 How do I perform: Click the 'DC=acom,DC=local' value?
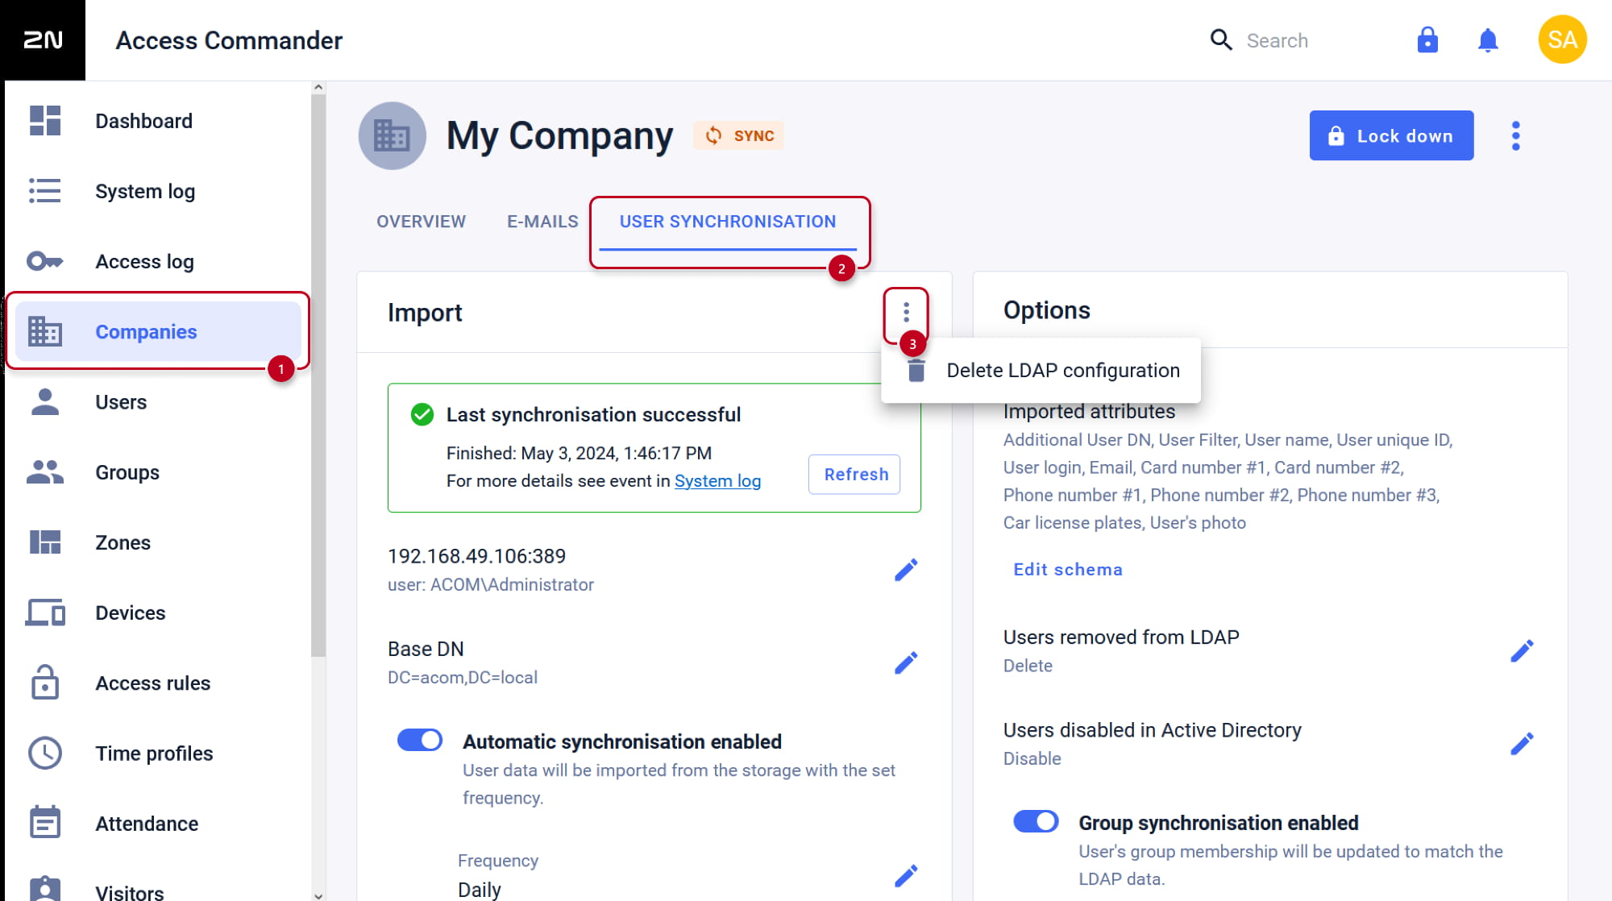(463, 677)
